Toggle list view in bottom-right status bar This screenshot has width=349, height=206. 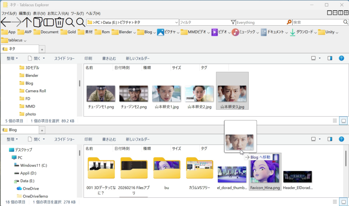point(334,202)
